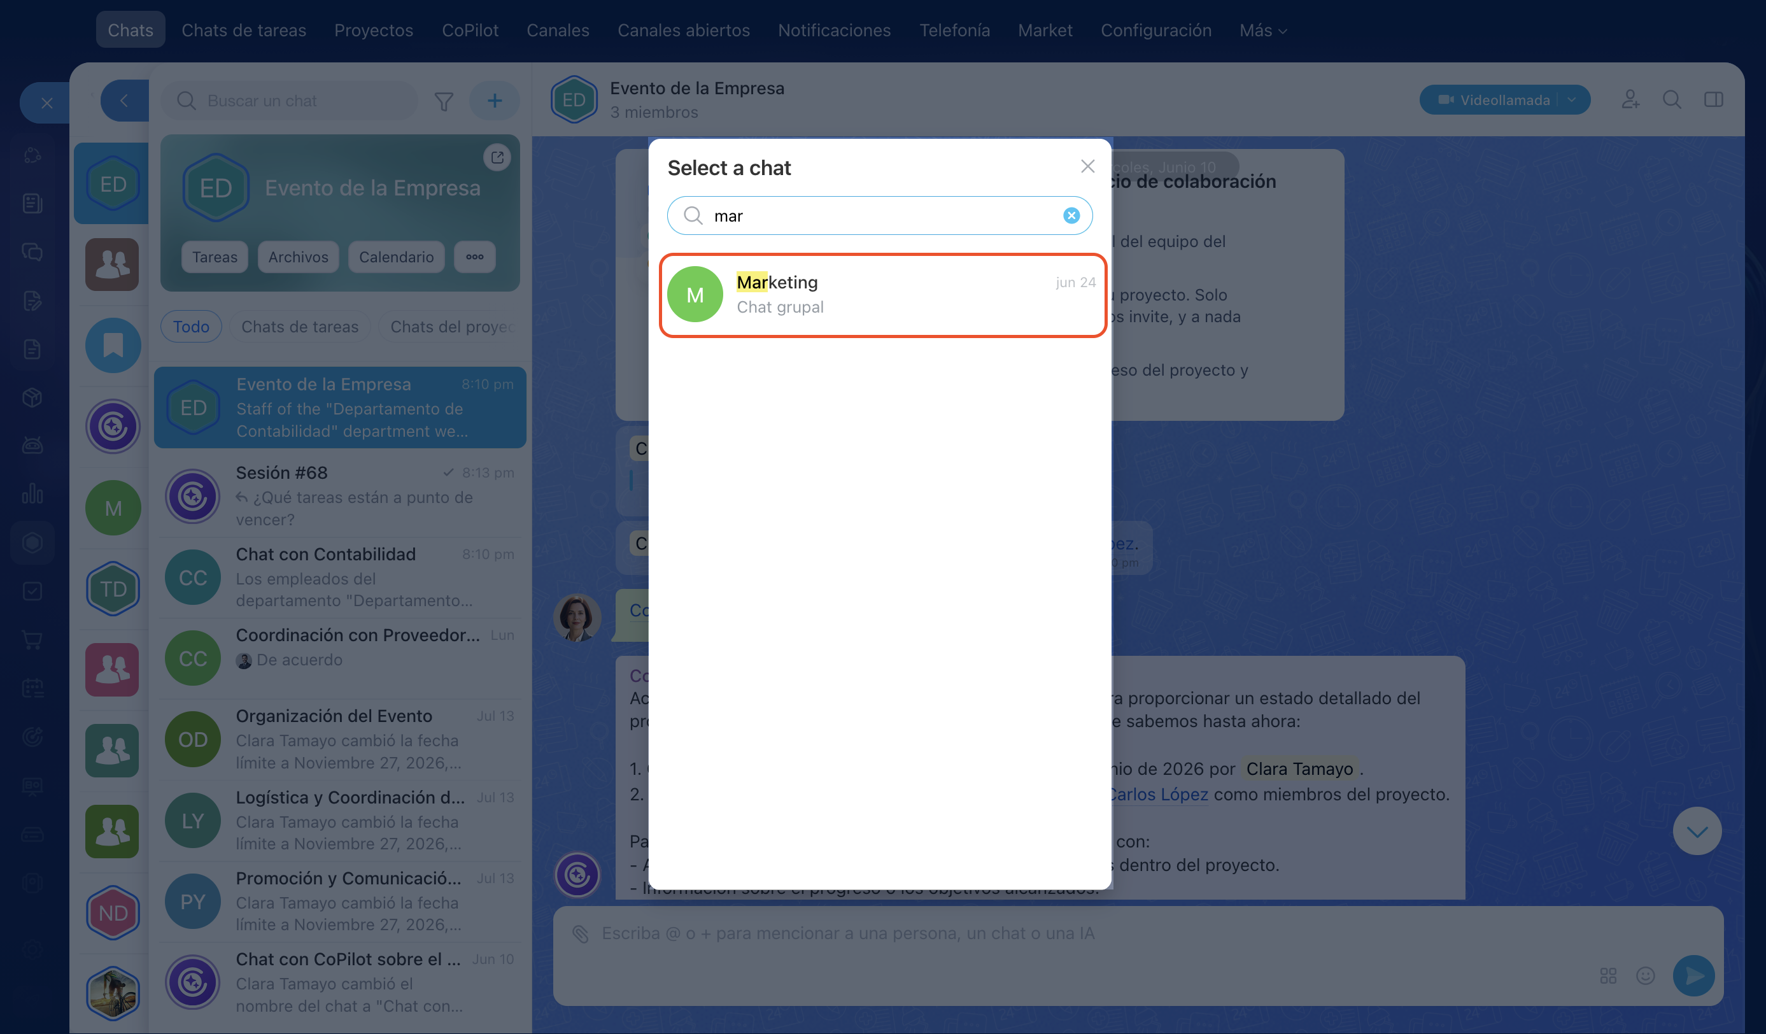
Task: Go to the CoPilot tab
Action: (x=470, y=30)
